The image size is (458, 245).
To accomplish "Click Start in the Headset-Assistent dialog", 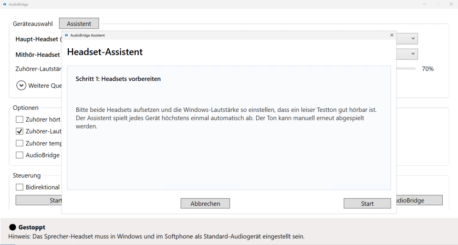I will pos(367,203).
